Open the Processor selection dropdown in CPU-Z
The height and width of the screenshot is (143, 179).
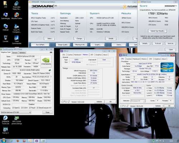(x=138, y=101)
